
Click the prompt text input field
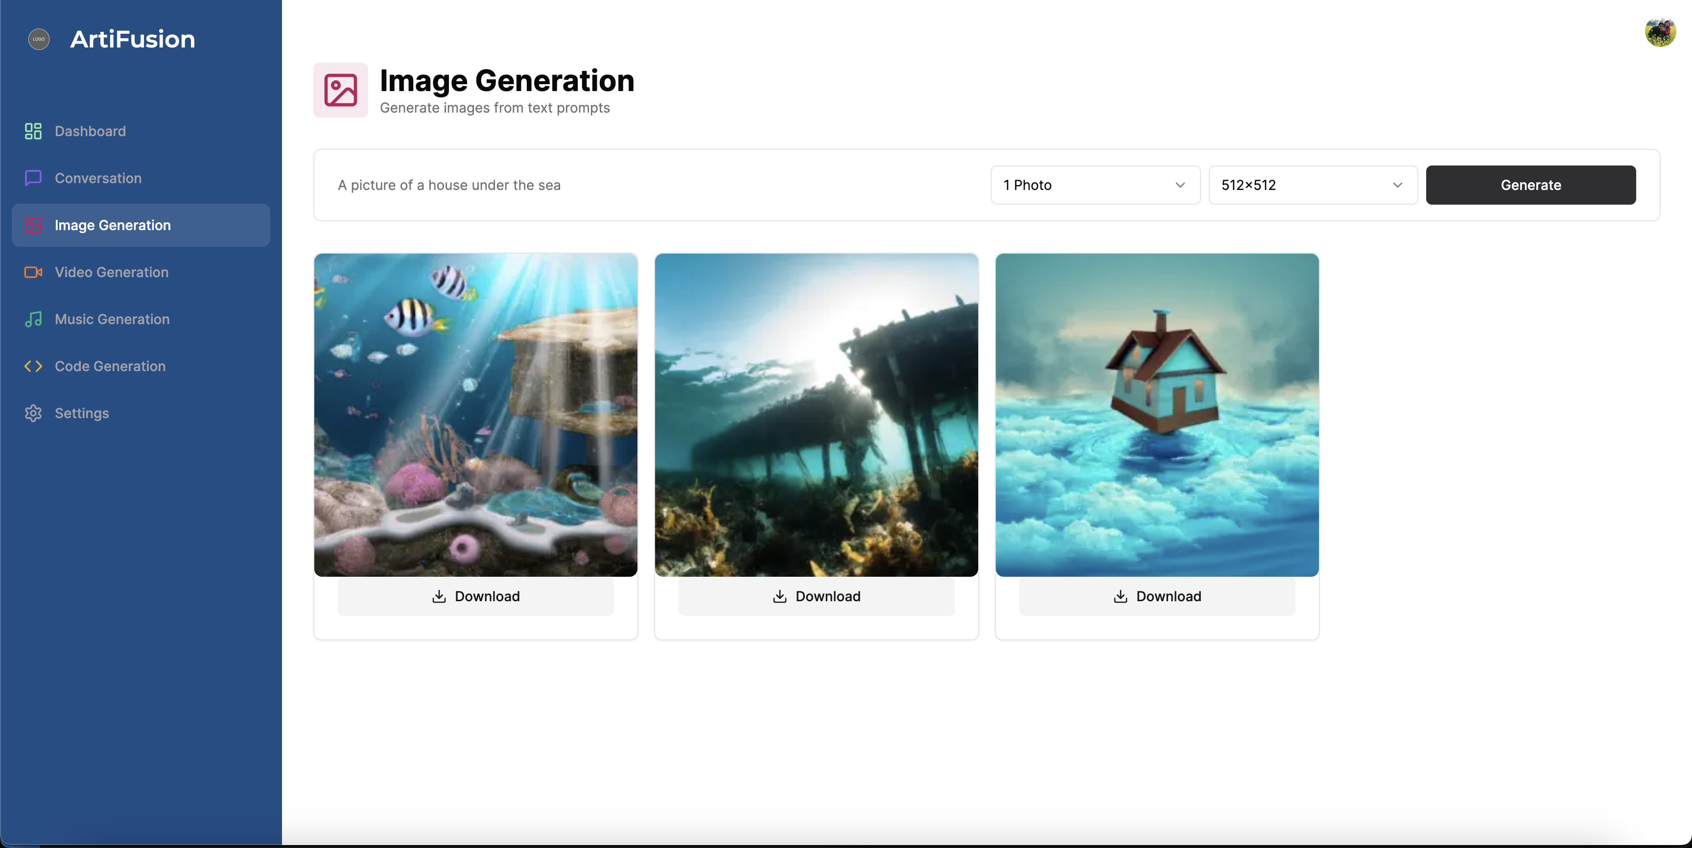[650, 185]
